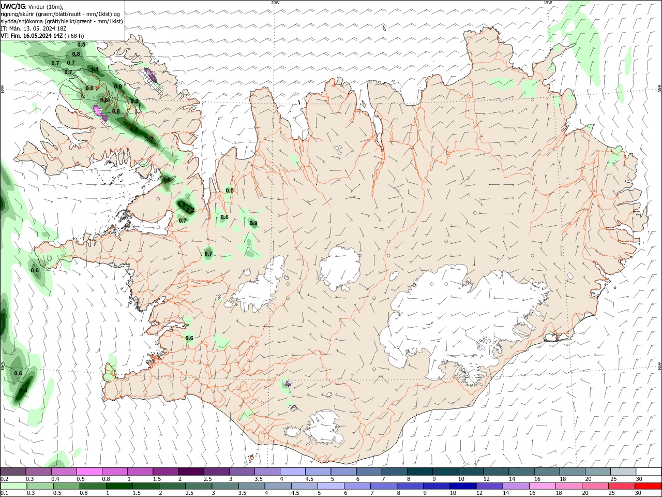Click the '0.2' number under the snow legend
Screen dimensions: 662x497
pos(4,479)
